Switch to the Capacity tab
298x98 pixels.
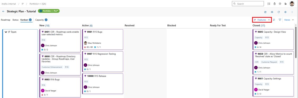coord(39,20)
